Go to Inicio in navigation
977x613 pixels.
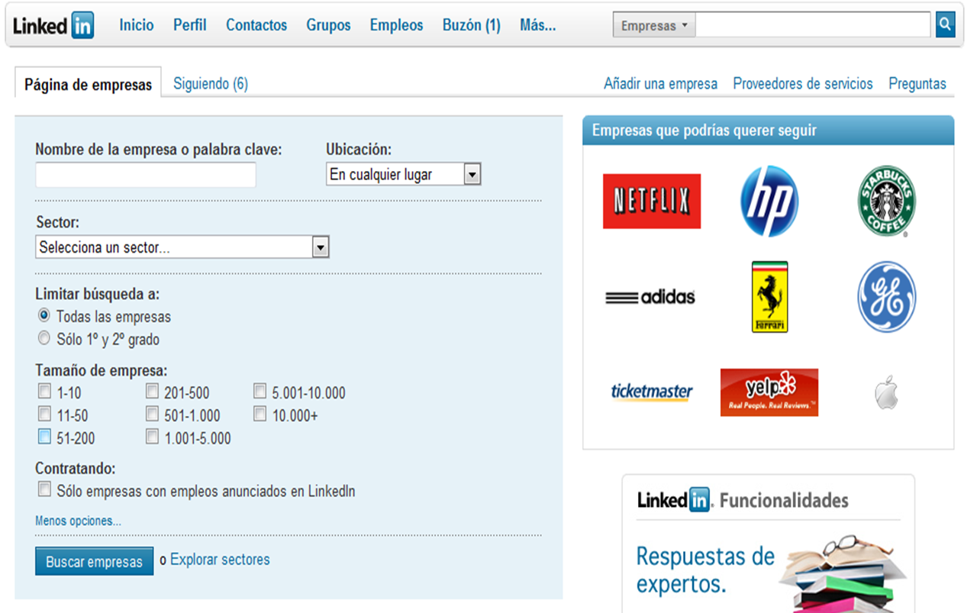click(137, 25)
